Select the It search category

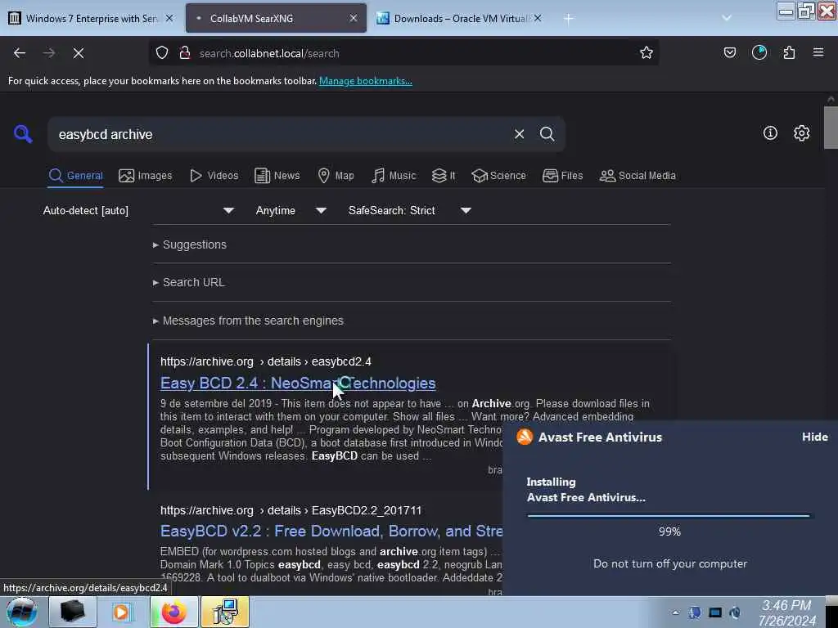(x=444, y=176)
